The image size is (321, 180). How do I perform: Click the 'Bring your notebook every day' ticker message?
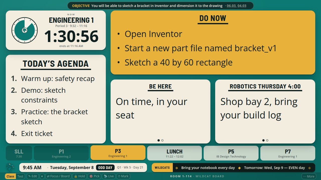208,168
